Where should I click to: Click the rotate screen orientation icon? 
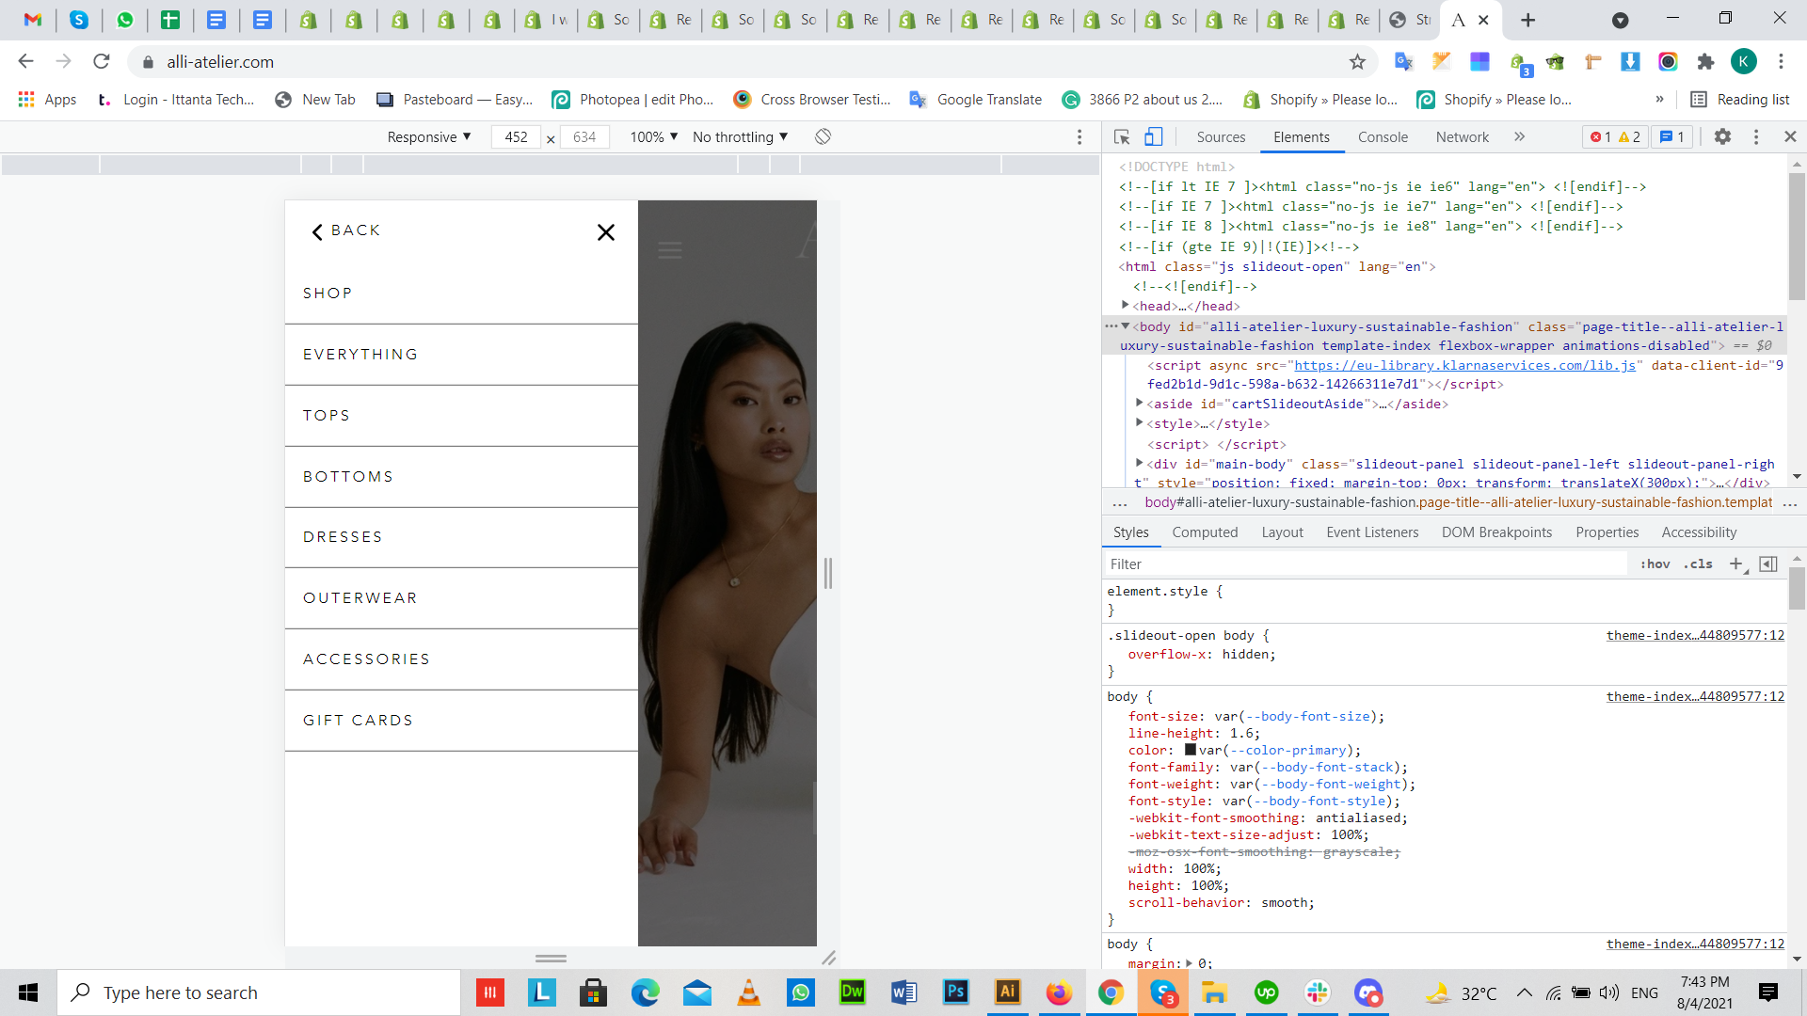[823, 137]
